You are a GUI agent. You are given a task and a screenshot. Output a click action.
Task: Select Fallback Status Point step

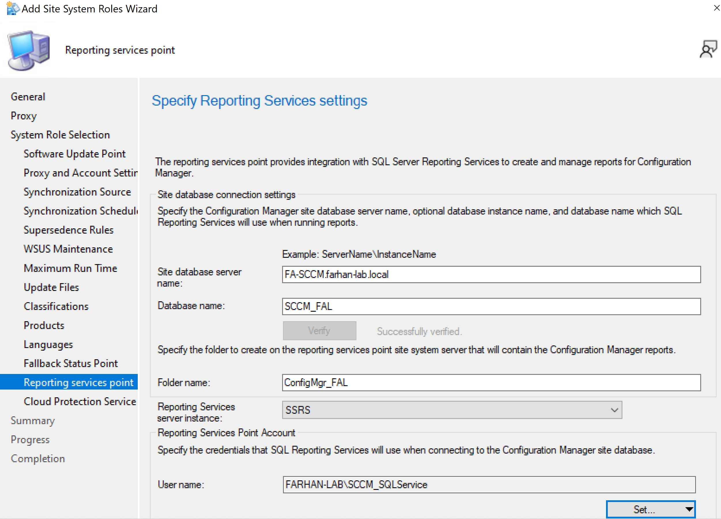71,363
